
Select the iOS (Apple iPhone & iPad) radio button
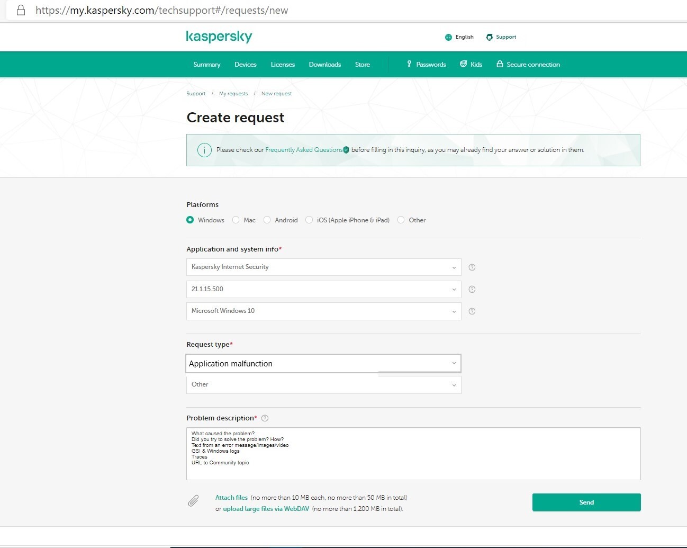click(309, 220)
